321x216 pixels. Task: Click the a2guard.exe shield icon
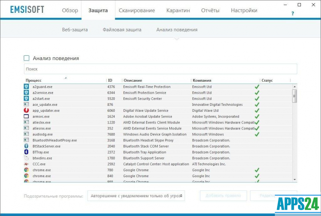click(26, 87)
